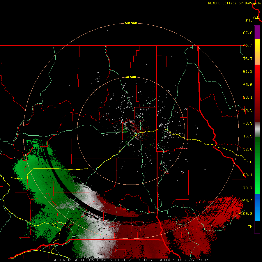Click the 100 NMI range ring label
Screen dimensions: 262x262
coord(131,23)
